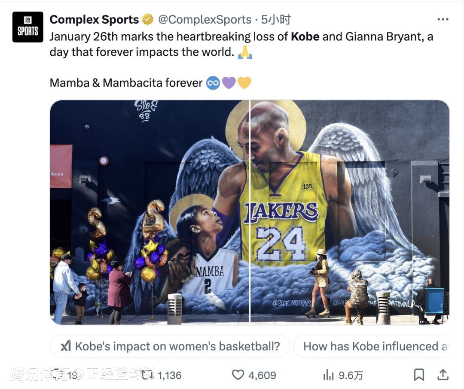Open the three-dot more options menu
This screenshot has width=464, height=389.
443,20
